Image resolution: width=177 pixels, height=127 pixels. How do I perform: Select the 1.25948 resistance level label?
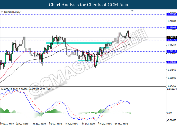172,27
